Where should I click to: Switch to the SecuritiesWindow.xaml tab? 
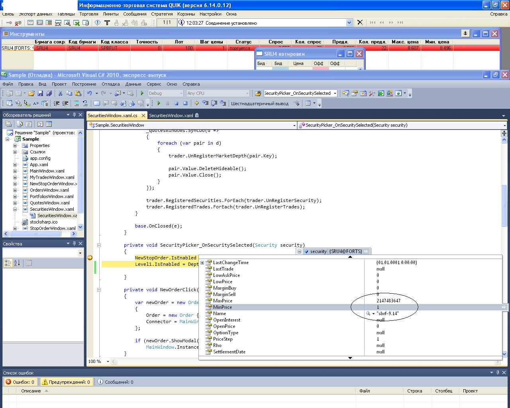pyautogui.click(x=173, y=116)
